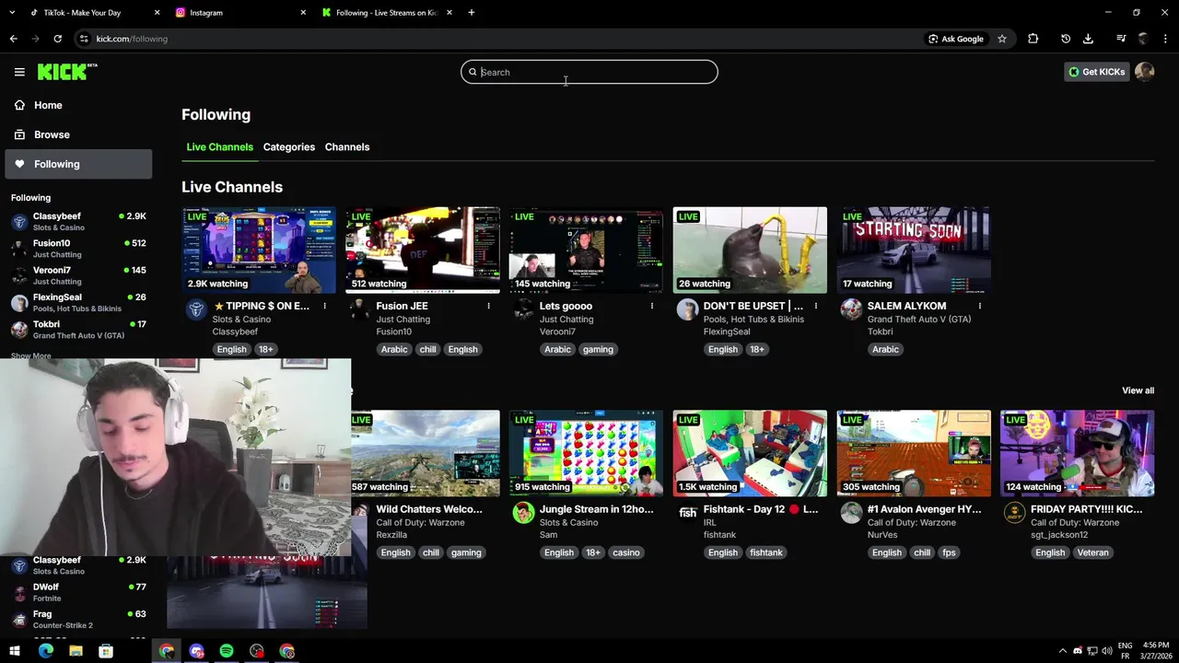Open Jungle Stream in 12ho stream title
Screen dimensions: 1179x663
tap(596, 509)
